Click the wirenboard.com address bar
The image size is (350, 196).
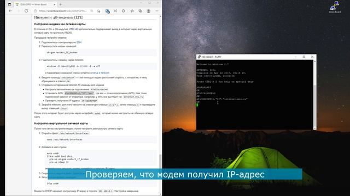62,11
